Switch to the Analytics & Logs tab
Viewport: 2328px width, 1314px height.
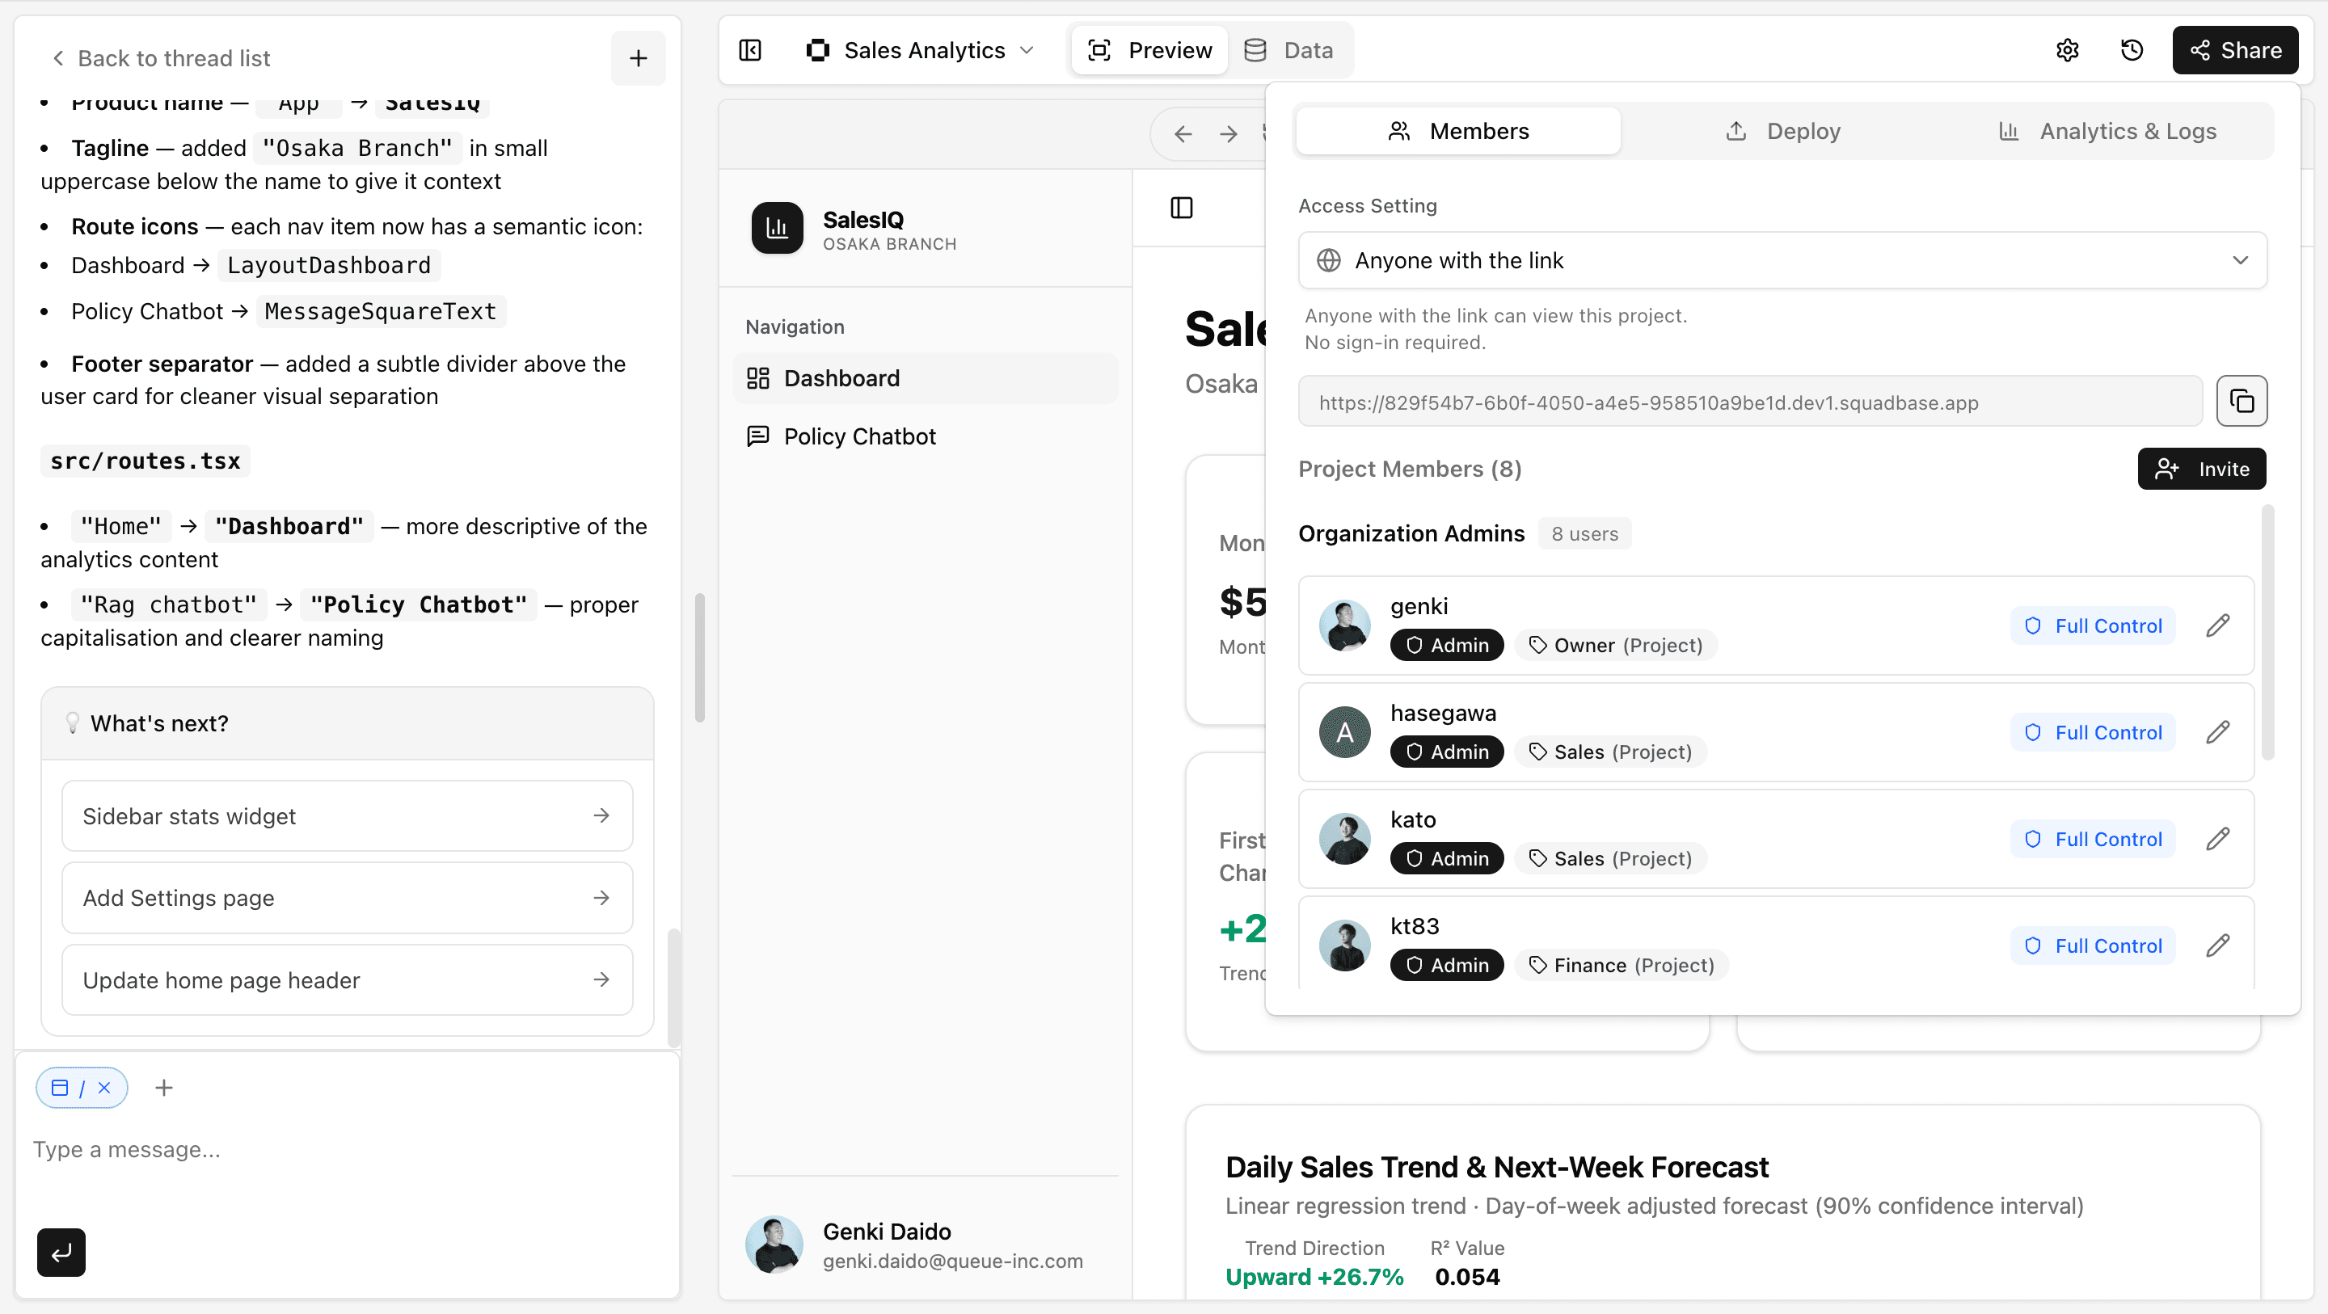tap(2107, 132)
